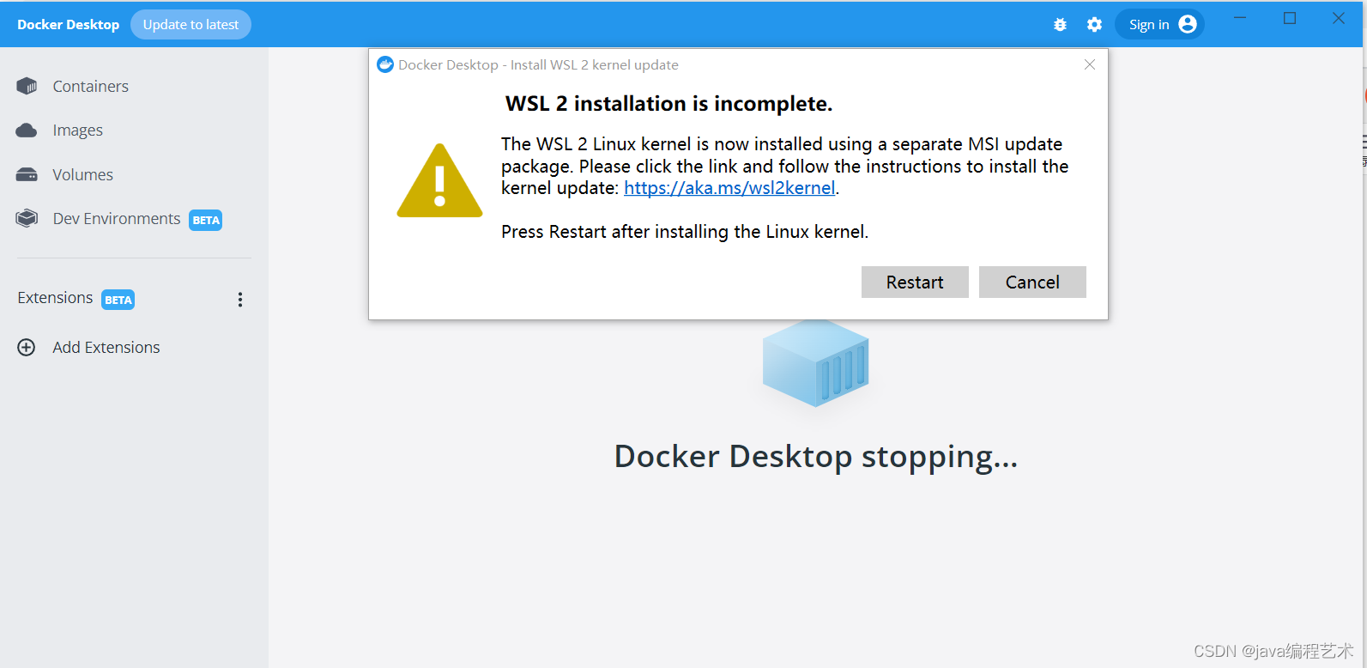Click the BETA badge next to Extensions

118,300
